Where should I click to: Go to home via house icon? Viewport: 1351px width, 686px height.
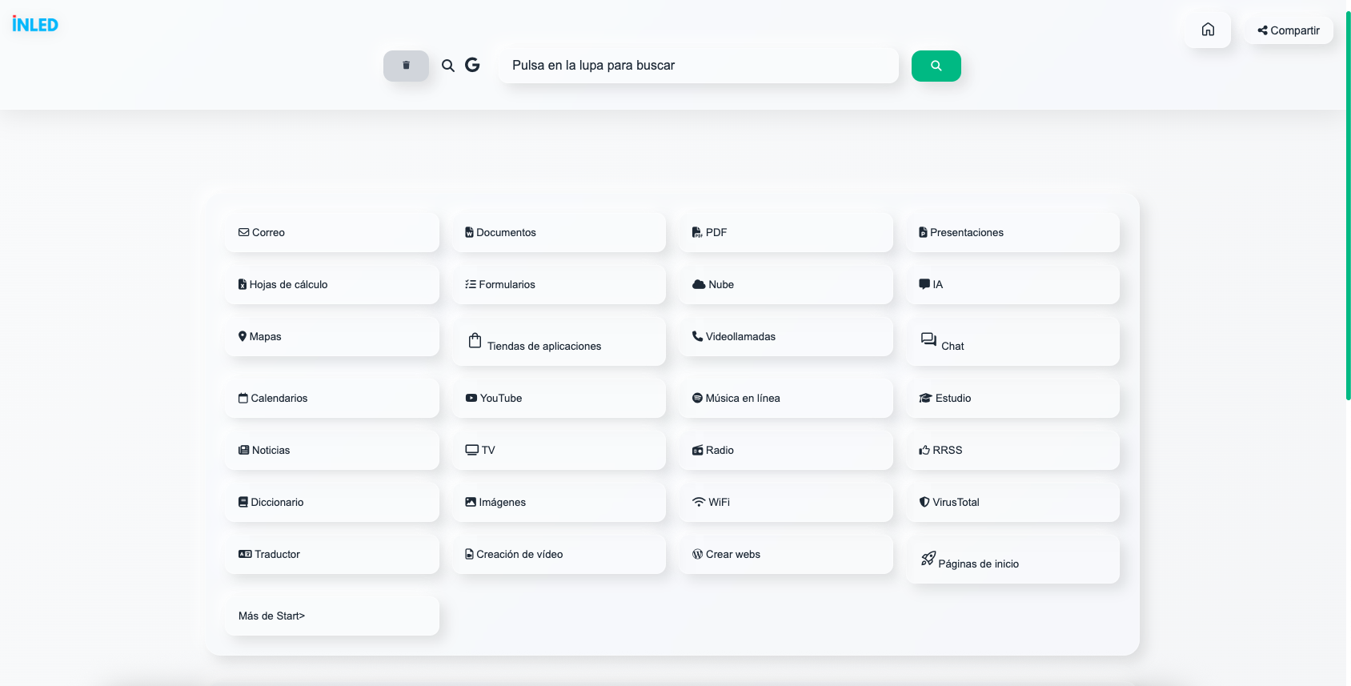click(x=1208, y=30)
